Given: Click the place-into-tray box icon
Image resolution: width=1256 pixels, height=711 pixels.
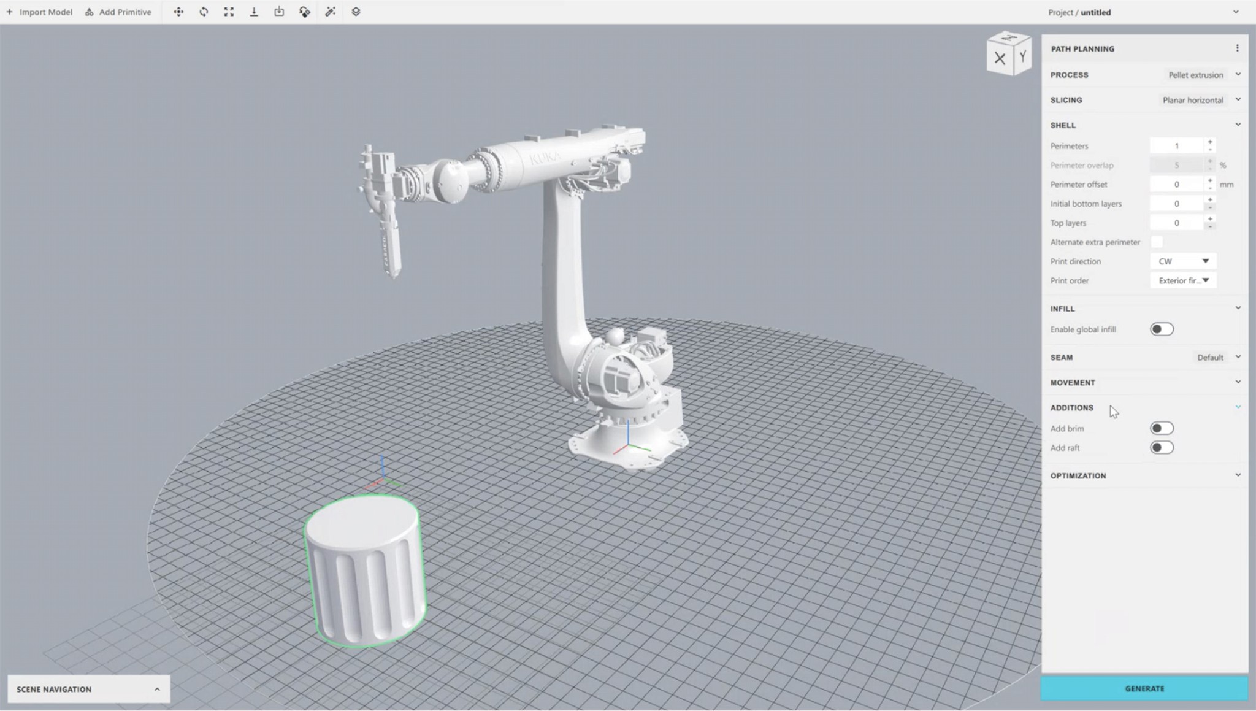Looking at the screenshot, I should [279, 12].
